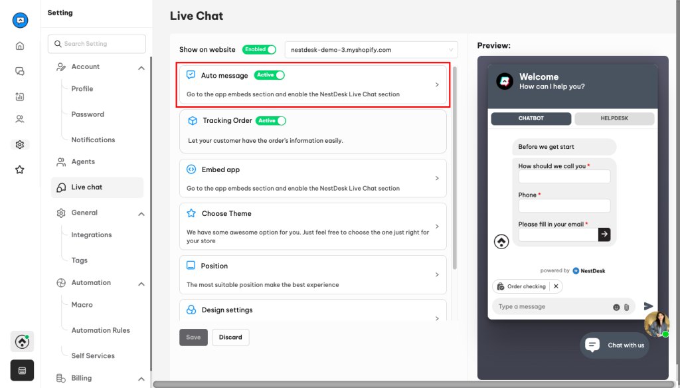Open Self Services settings
The height and width of the screenshot is (388, 680).
(x=93, y=356)
